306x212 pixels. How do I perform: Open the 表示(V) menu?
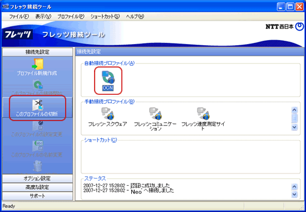tap(43, 17)
